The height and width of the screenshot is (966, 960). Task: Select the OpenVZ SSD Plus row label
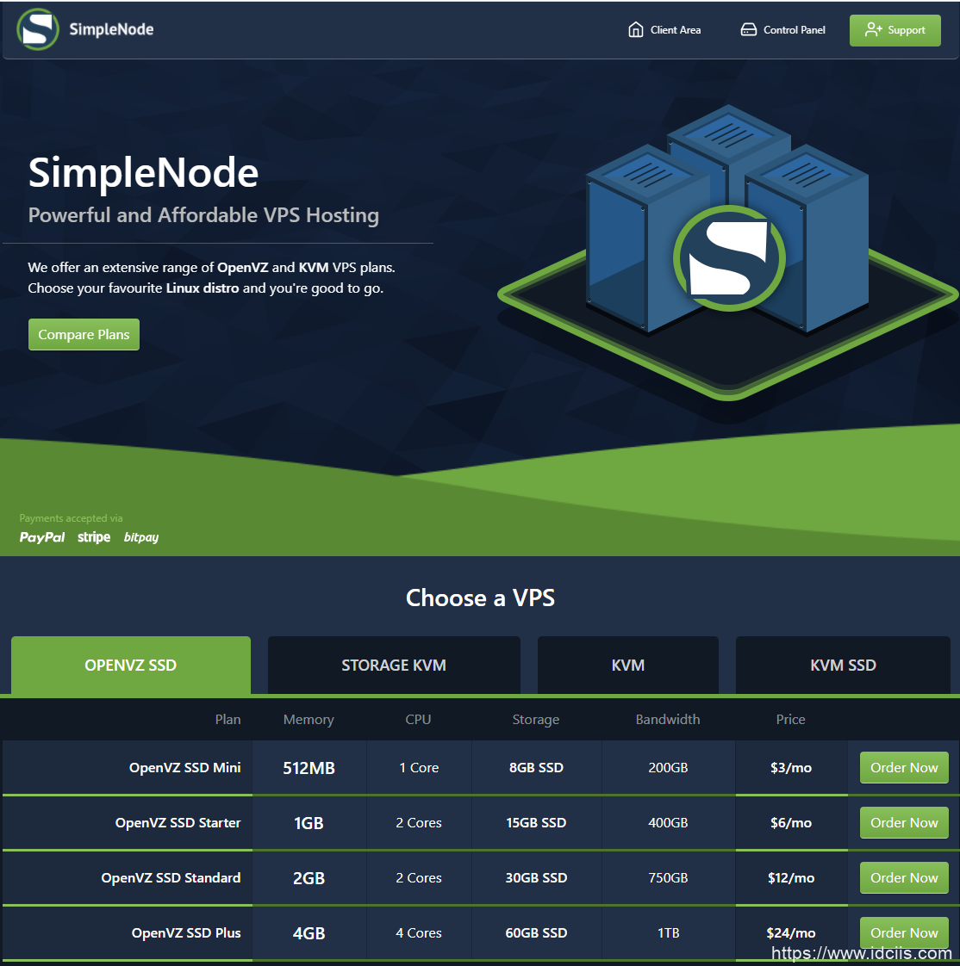tap(186, 932)
